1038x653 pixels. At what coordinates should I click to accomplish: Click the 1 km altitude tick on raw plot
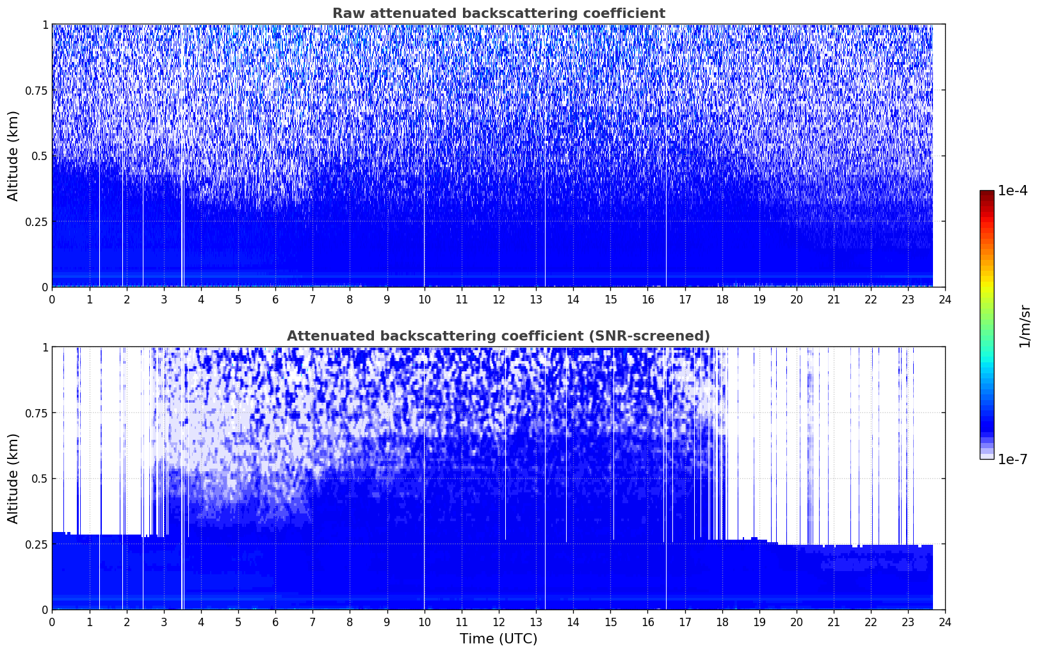click(45, 24)
